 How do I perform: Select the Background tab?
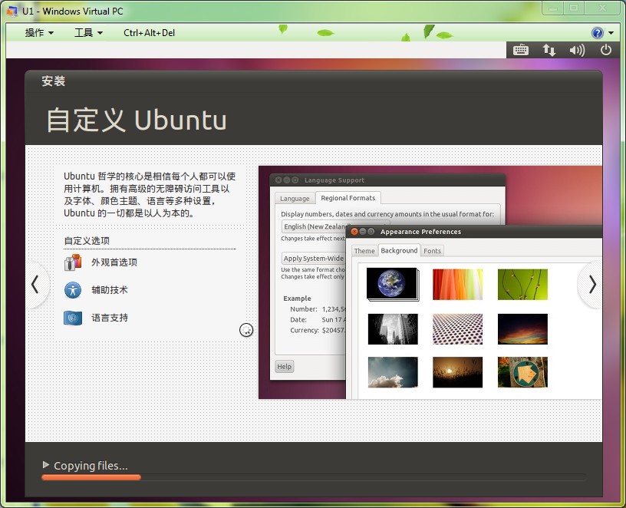399,250
